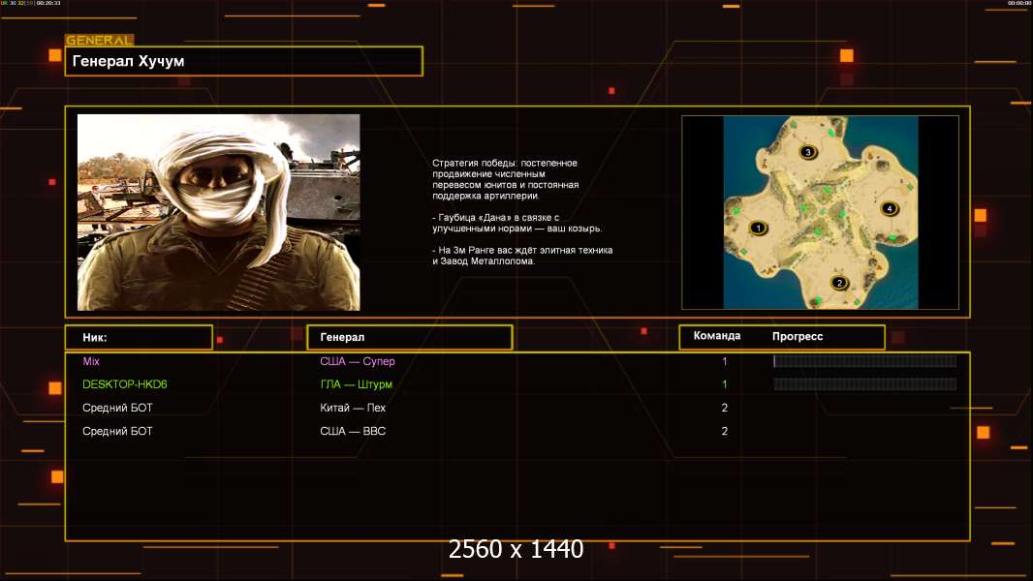Viewport: 1033px width, 581px height.
Task: Pick start position 3 marker on the map
Action: pyautogui.click(x=807, y=152)
